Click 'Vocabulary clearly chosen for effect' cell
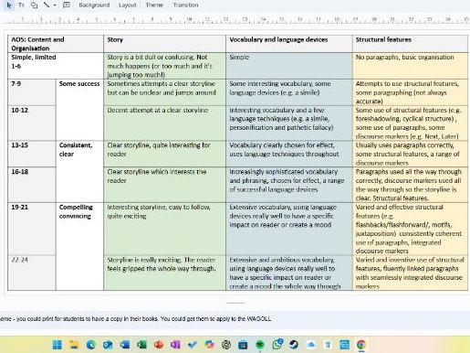 coord(289,154)
